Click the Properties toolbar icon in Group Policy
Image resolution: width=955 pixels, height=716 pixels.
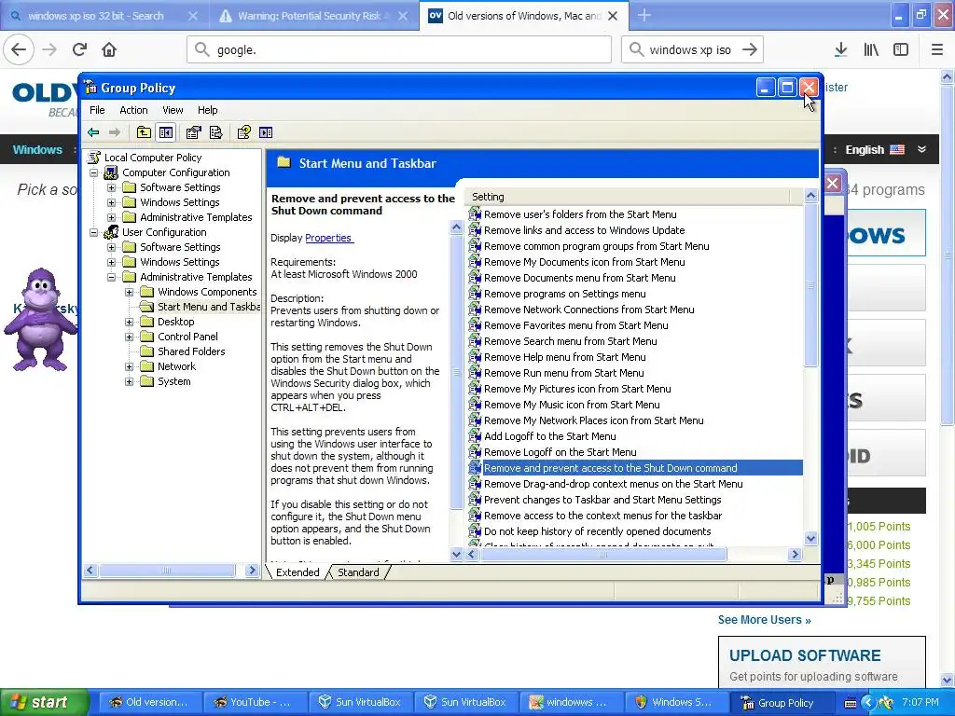pyautogui.click(x=194, y=132)
